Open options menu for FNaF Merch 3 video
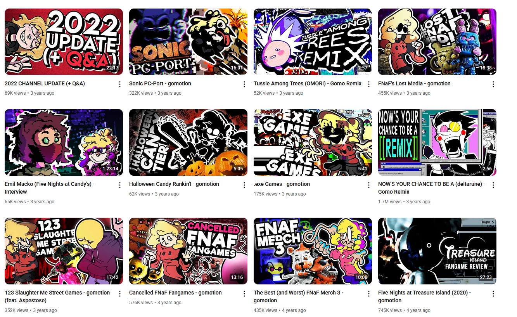517x317 pixels. (x=369, y=294)
